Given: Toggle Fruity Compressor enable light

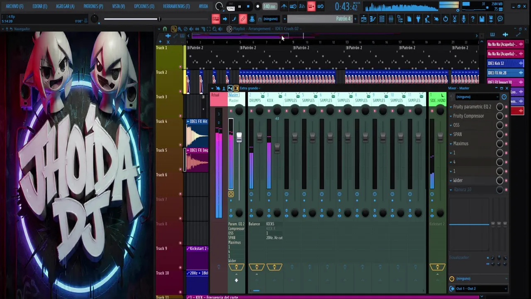Looking at the screenshot, I should pos(506,116).
